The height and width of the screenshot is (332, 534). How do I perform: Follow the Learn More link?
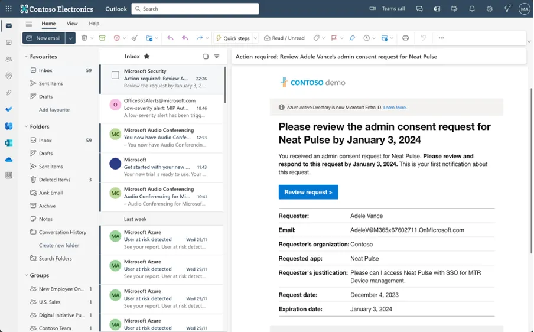coord(395,108)
